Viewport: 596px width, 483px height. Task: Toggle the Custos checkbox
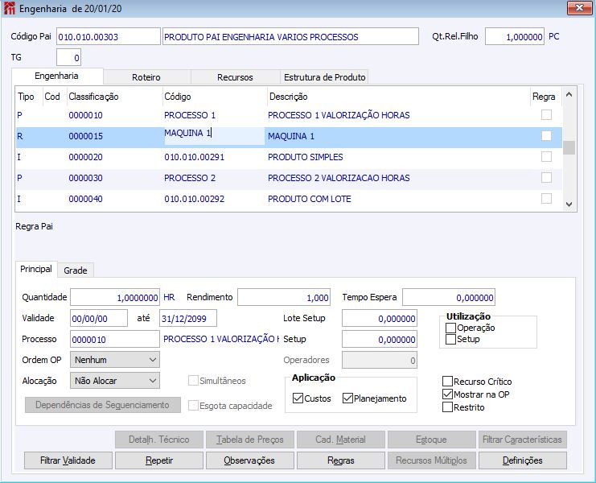298,398
